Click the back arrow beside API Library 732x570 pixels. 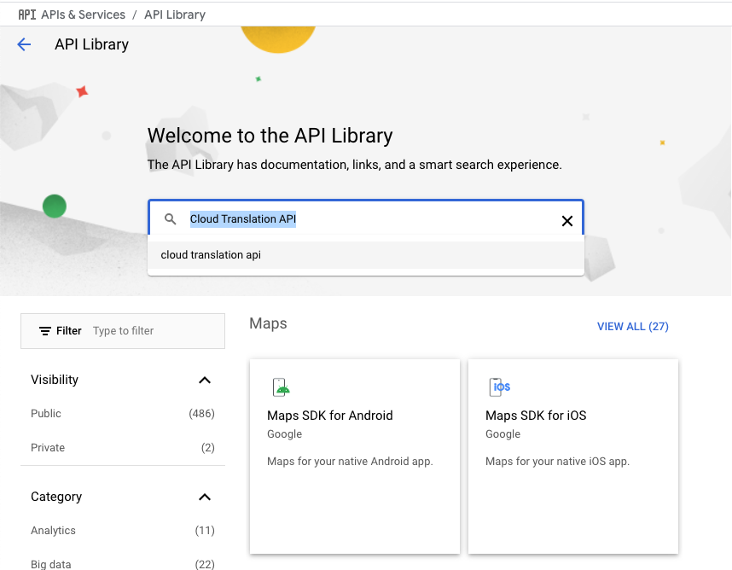pyautogui.click(x=24, y=44)
